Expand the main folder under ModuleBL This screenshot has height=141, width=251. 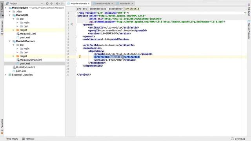point(17,23)
